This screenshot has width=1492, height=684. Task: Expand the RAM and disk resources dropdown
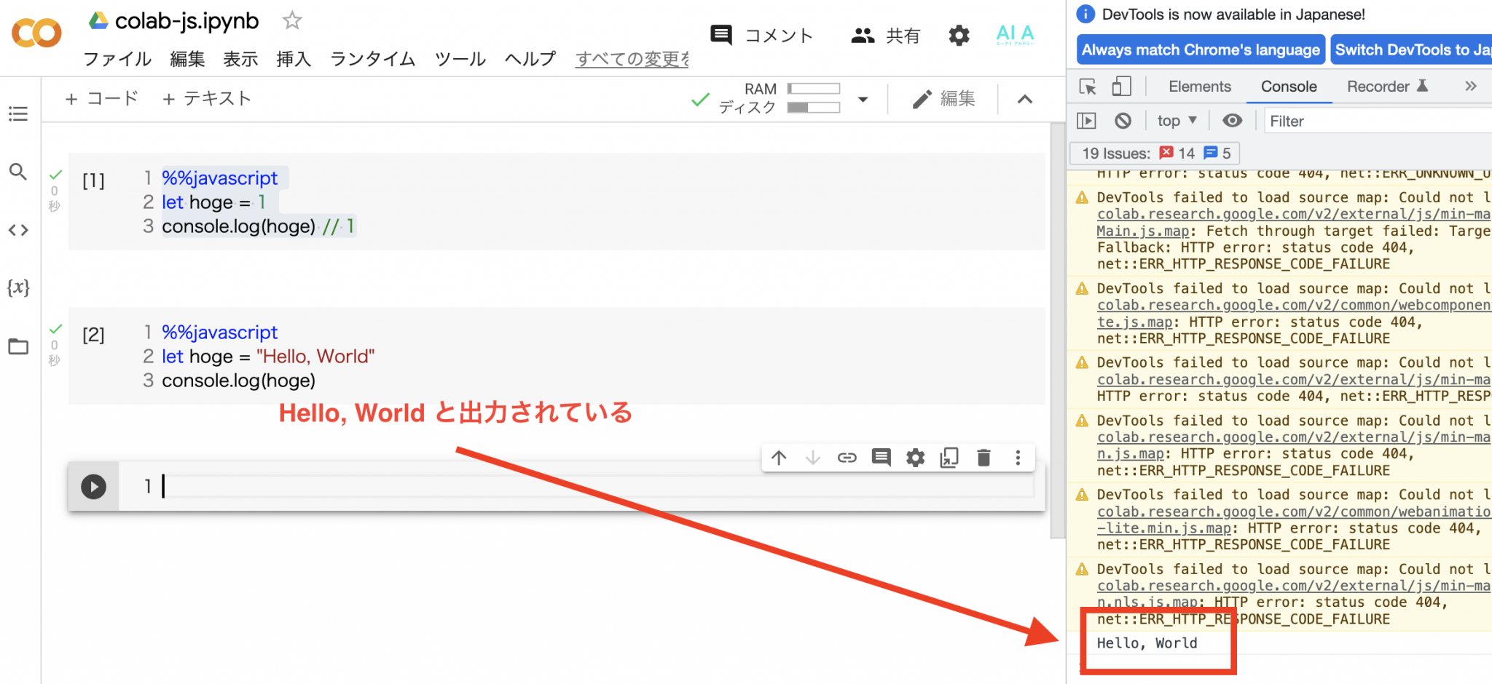click(x=863, y=99)
